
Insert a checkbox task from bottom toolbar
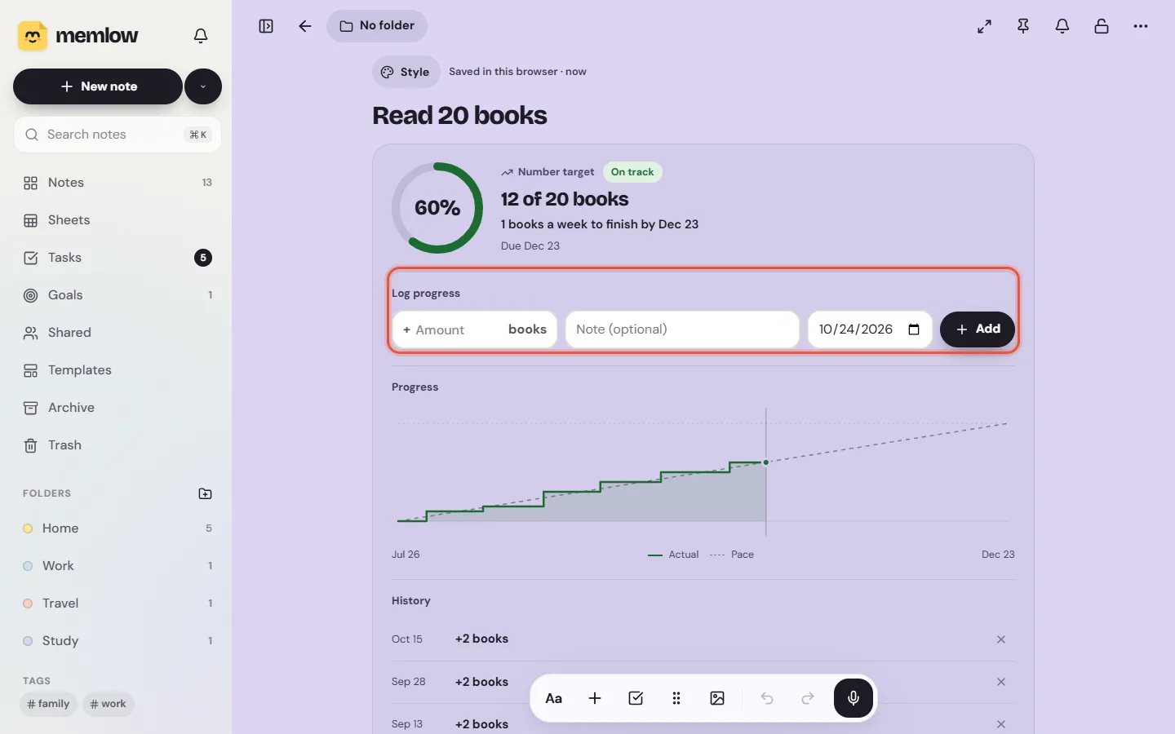636,698
